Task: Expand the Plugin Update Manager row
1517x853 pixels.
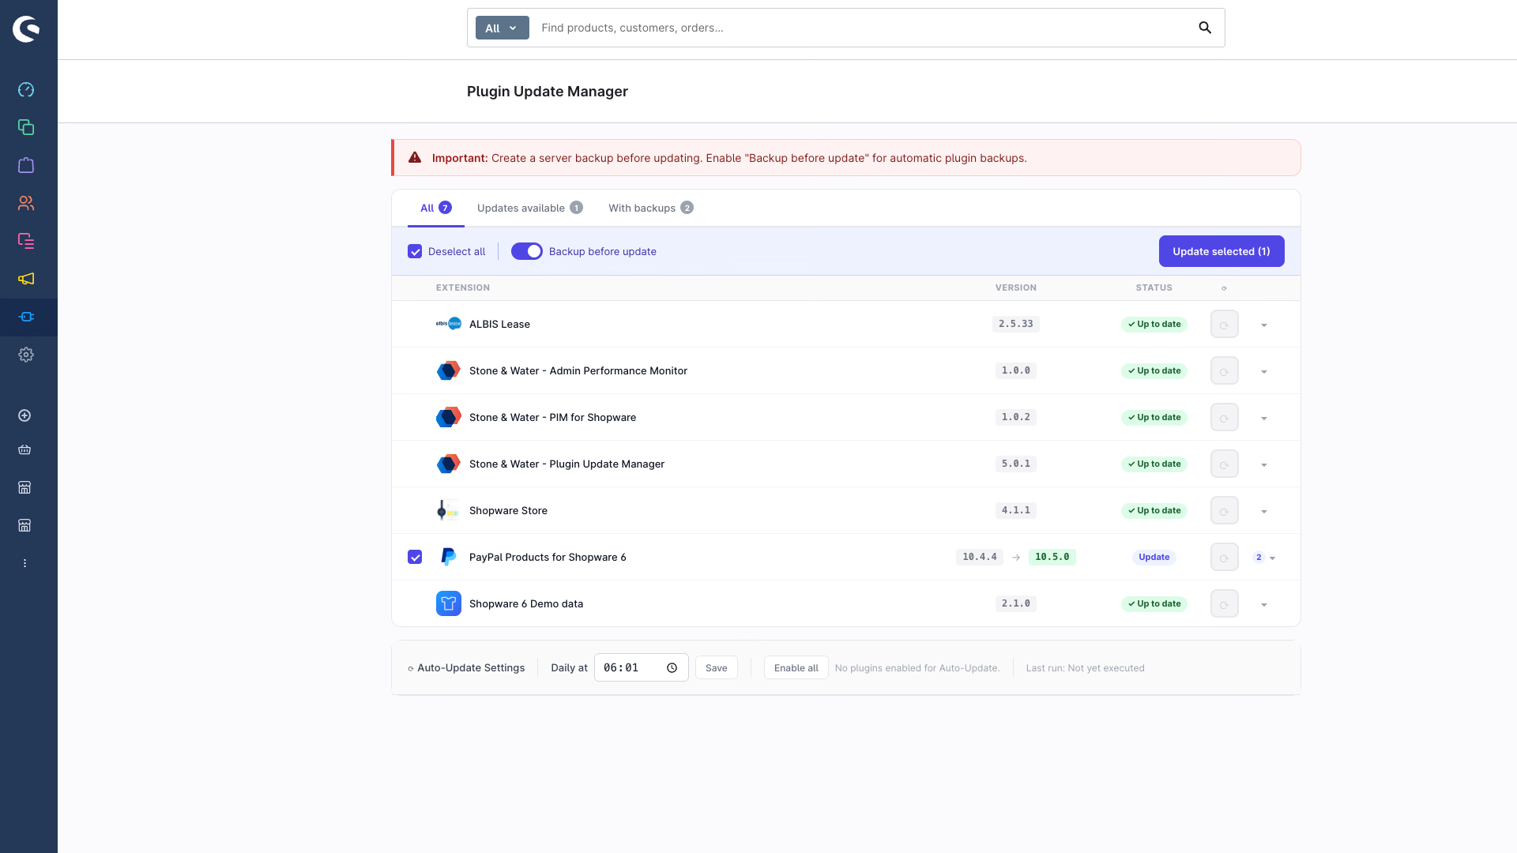Action: click(x=1264, y=465)
